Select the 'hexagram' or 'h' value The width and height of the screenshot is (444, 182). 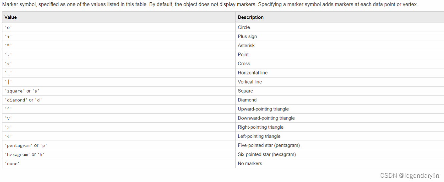[24, 154]
